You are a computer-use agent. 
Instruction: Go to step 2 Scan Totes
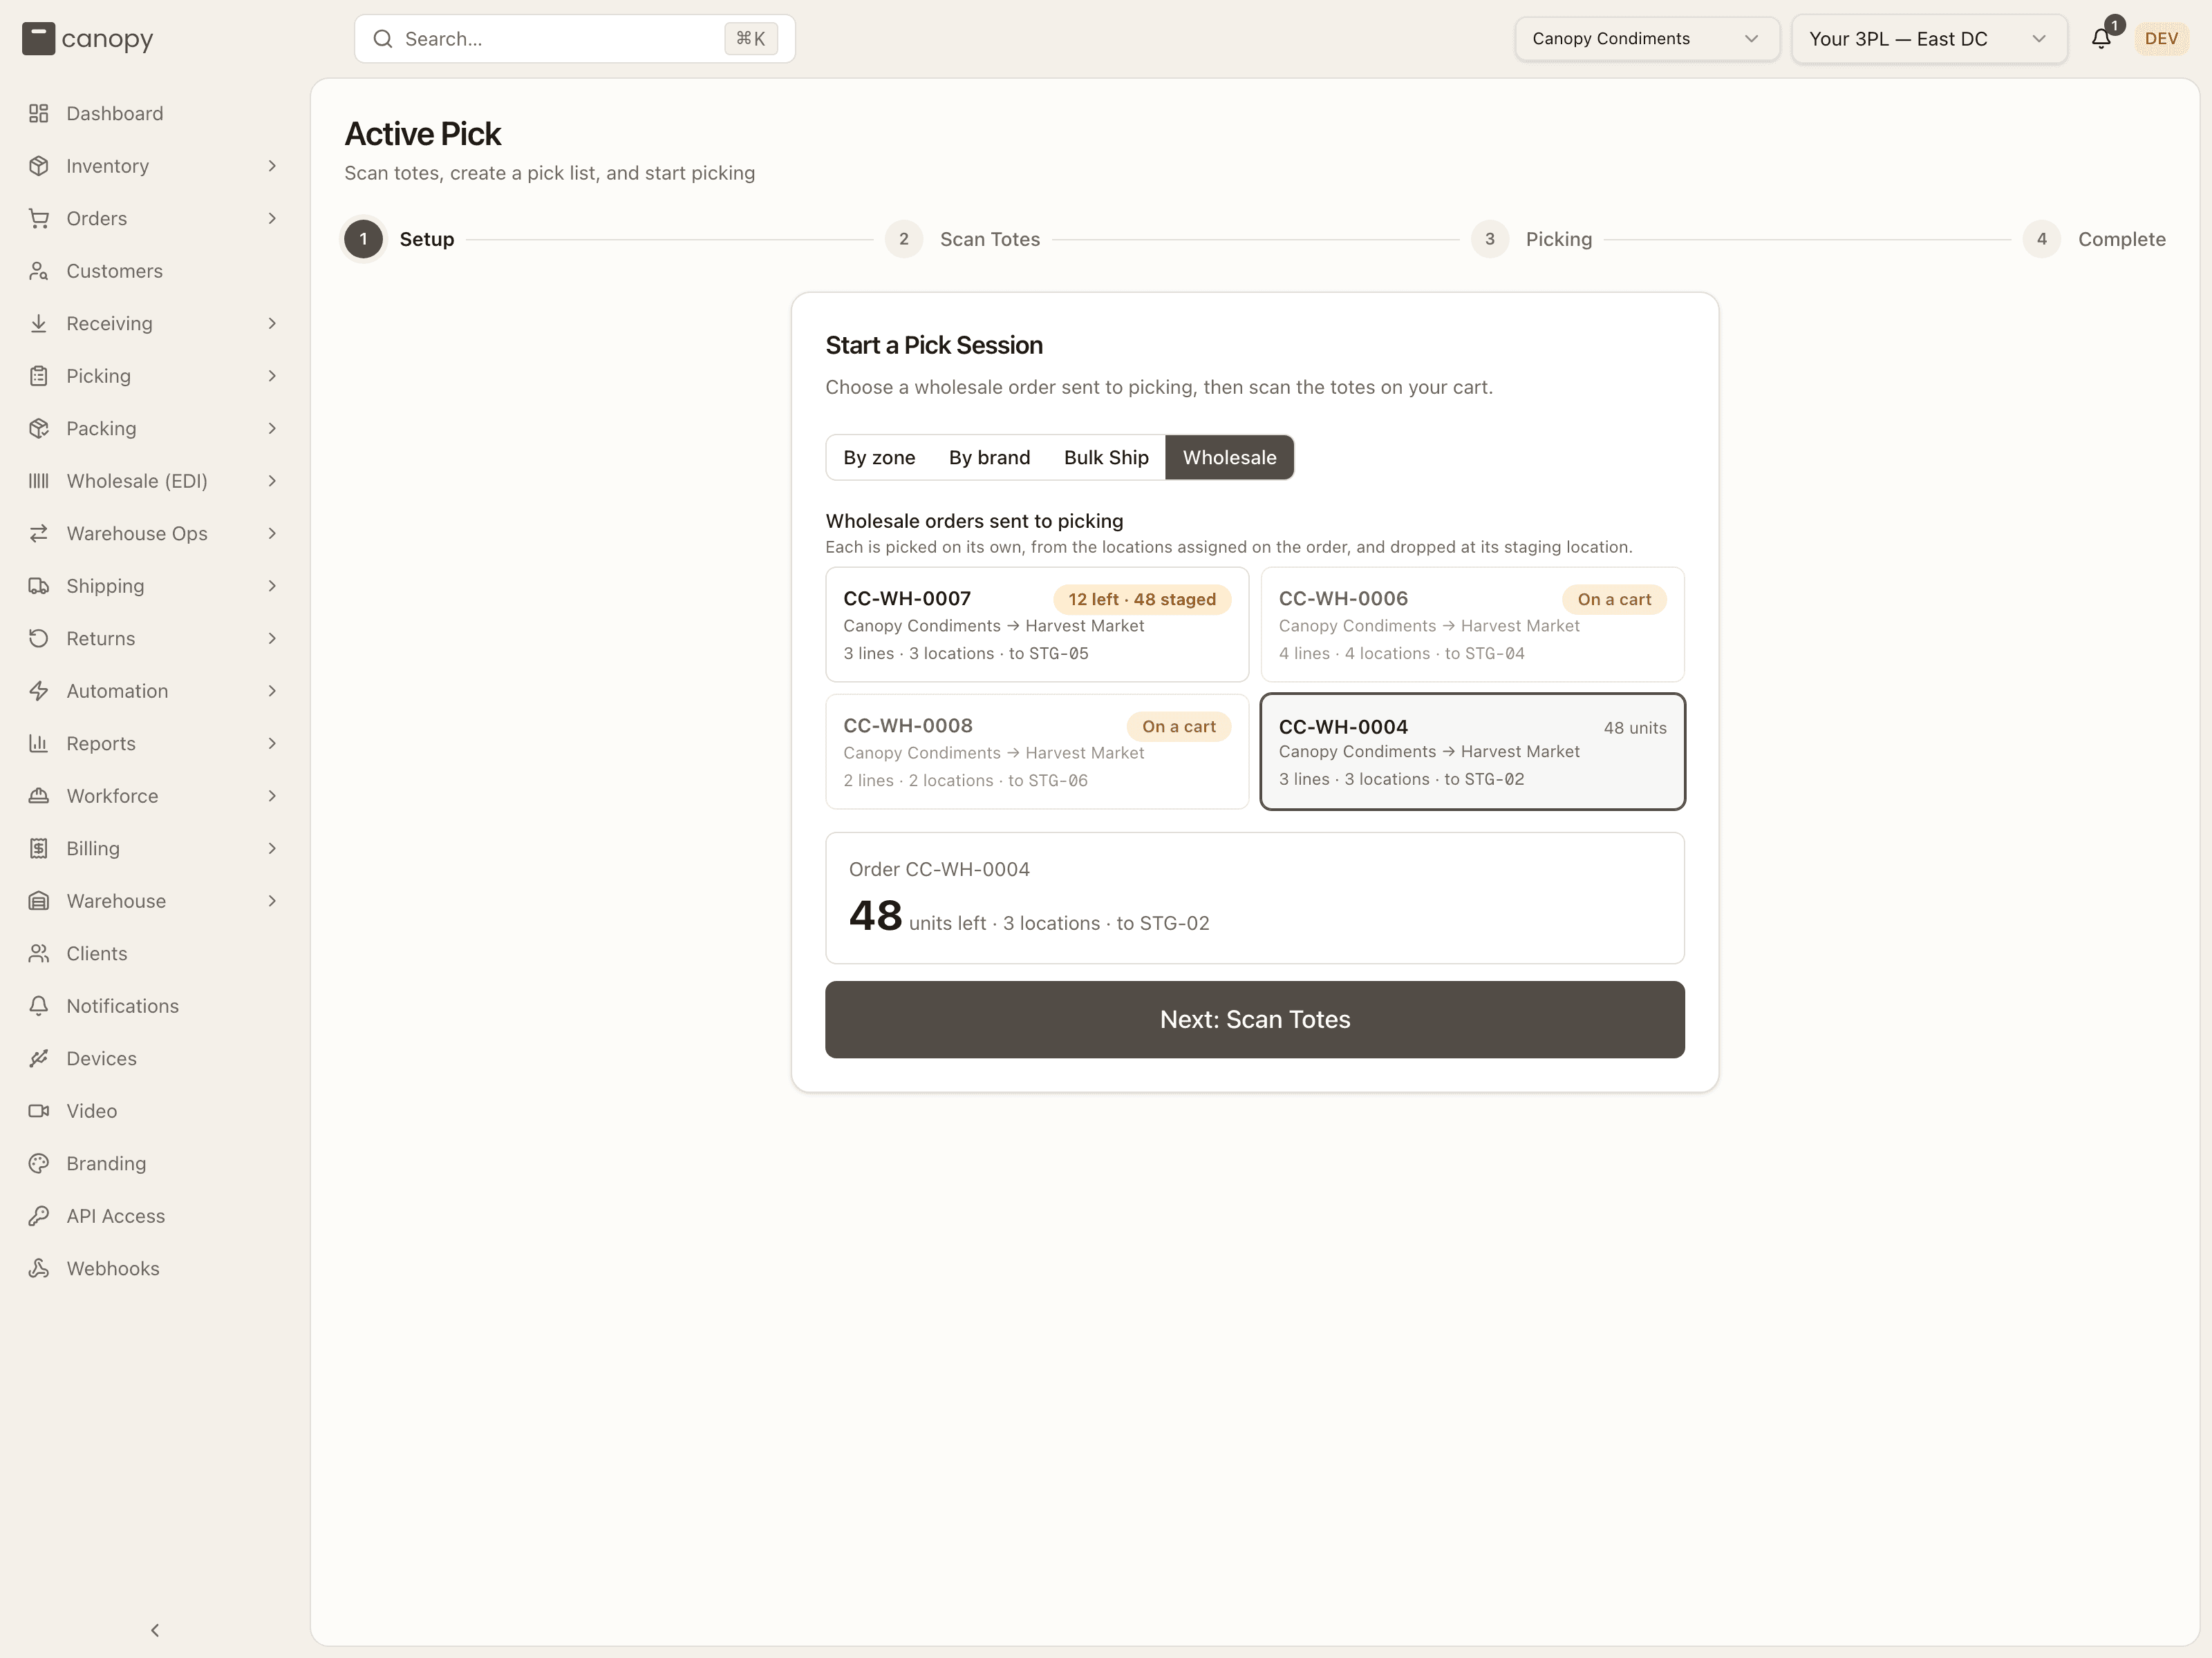(x=963, y=240)
